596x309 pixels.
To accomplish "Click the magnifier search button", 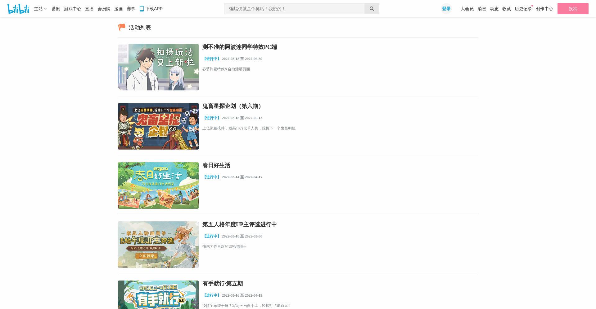I will coord(372,9).
